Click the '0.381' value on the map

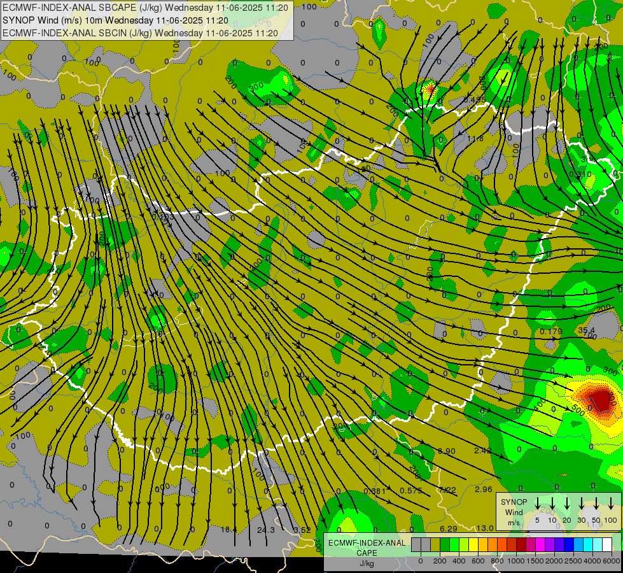click(x=375, y=491)
